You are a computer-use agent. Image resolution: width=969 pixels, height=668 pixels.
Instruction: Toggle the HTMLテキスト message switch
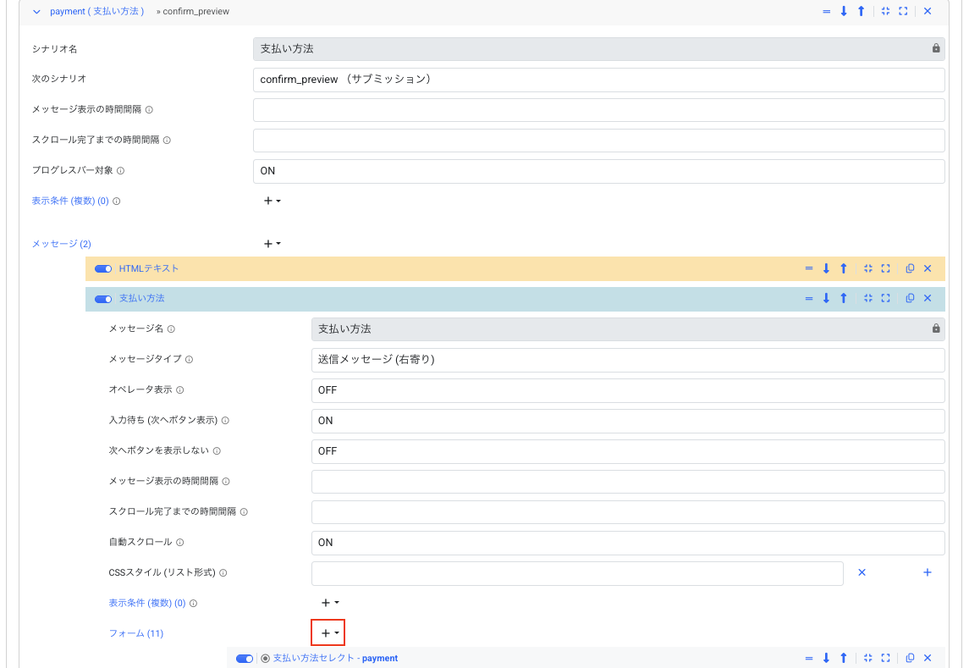coord(103,268)
